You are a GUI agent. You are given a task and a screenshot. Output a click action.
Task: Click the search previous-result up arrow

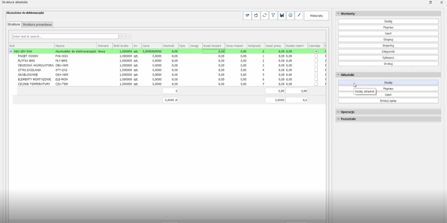(123, 36)
